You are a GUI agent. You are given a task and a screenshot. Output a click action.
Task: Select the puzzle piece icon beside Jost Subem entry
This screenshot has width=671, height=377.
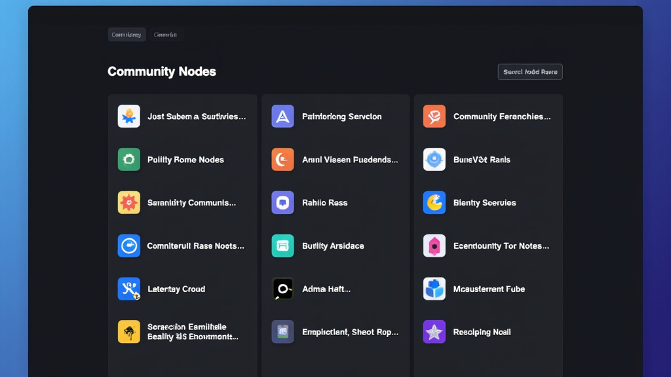[128, 116]
